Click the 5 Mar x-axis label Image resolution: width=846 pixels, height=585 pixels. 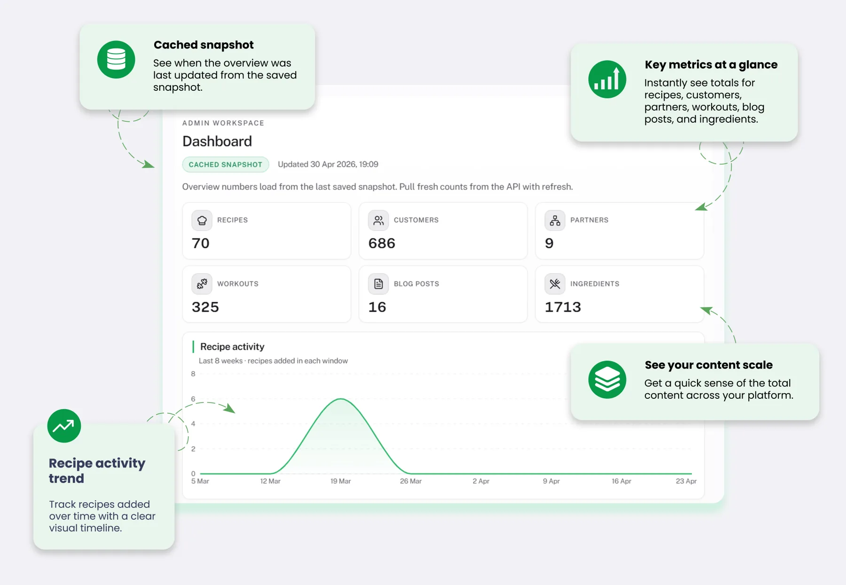click(x=200, y=482)
